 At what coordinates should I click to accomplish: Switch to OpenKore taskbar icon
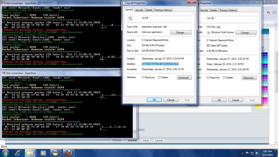pos(55,153)
